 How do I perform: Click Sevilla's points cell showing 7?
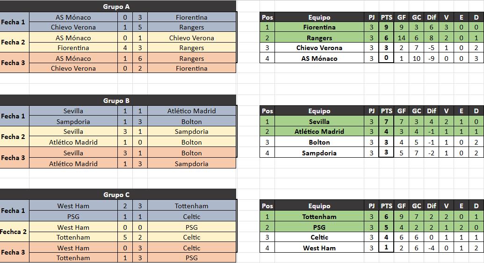[x=386, y=122]
